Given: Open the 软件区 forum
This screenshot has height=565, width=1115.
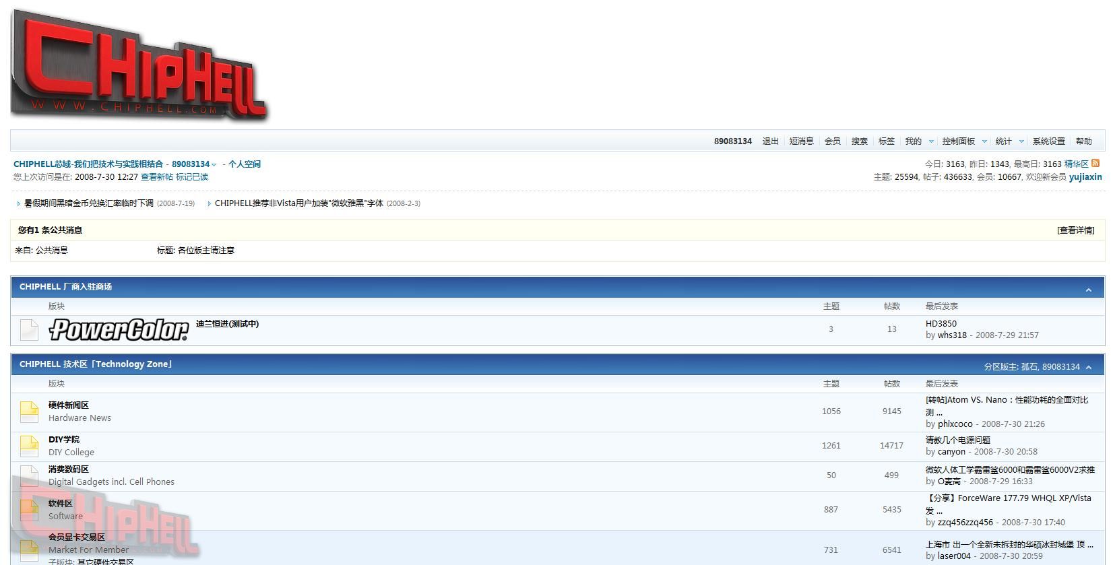Looking at the screenshot, I should pyautogui.click(x=60, y=503).
